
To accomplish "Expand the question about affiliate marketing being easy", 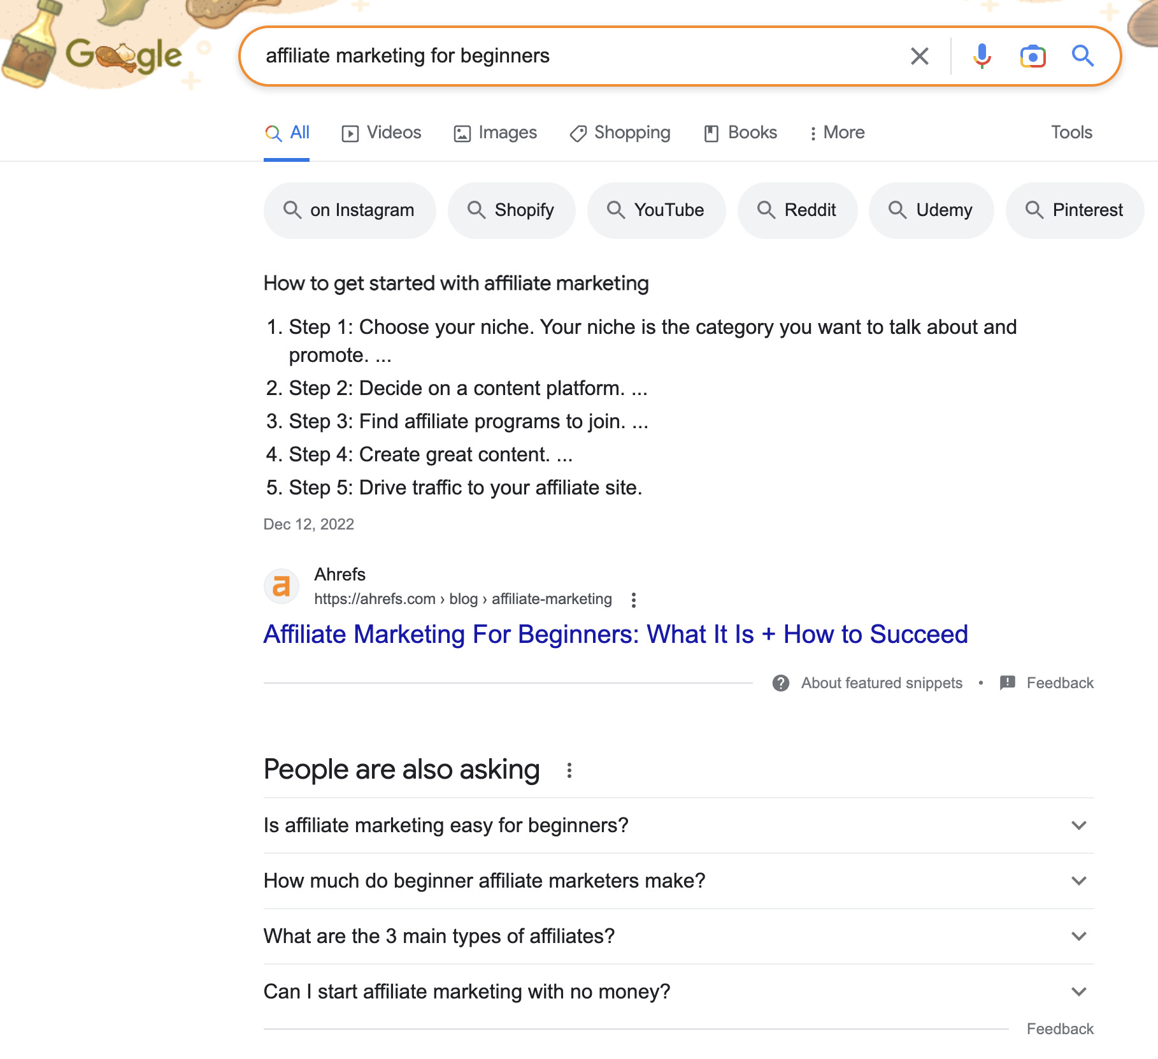I will pos(1078,825).
